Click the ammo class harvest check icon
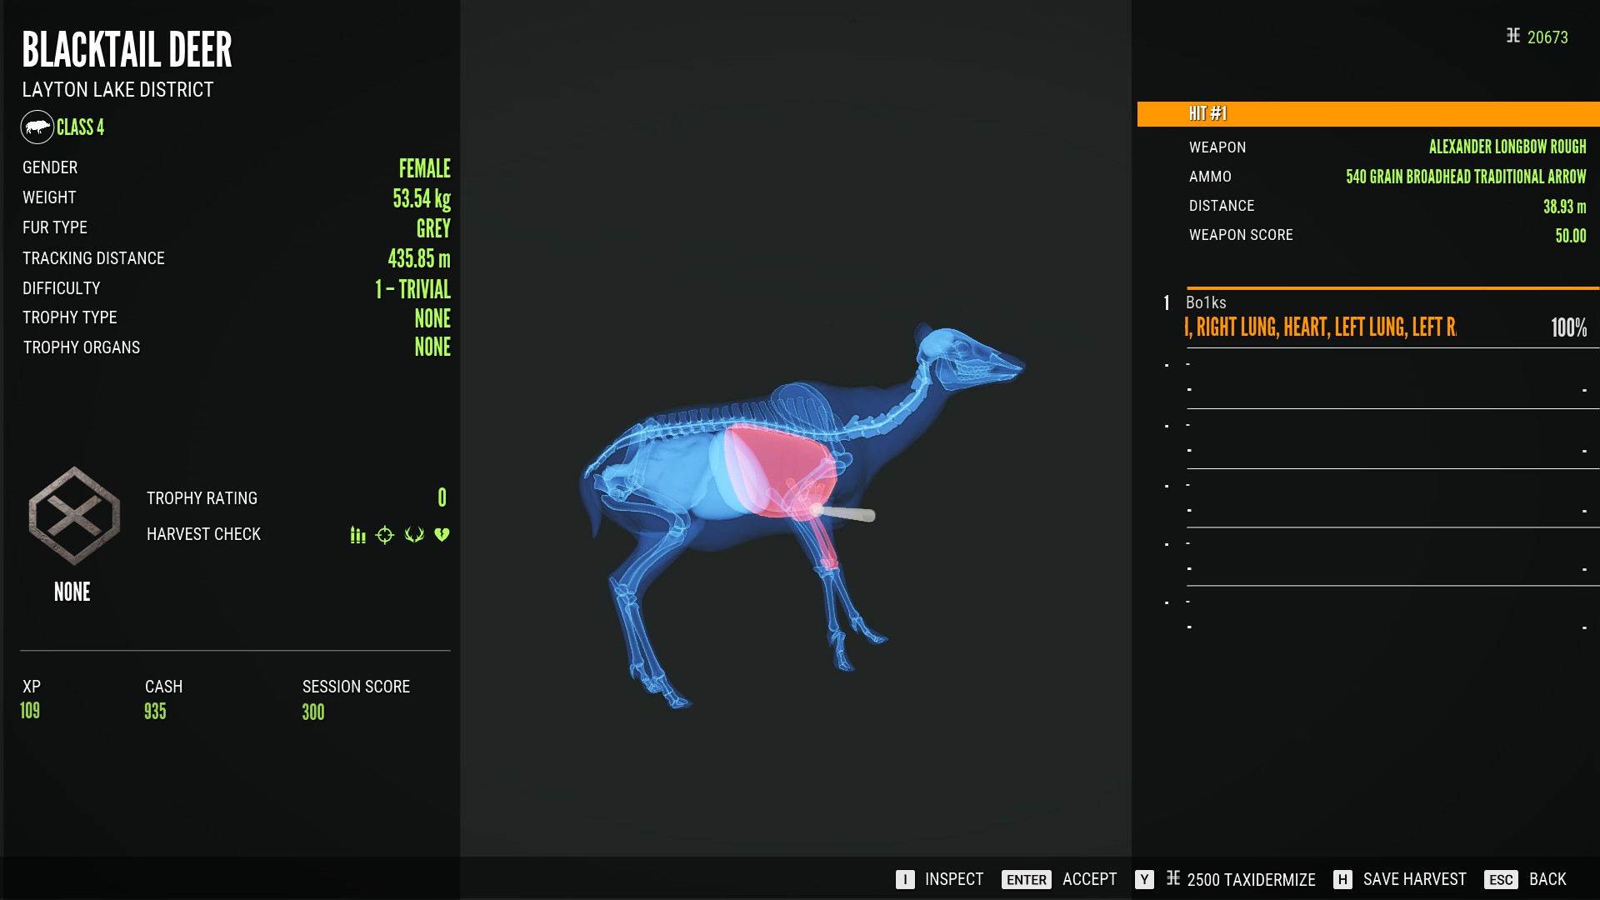The height and width of the screenshot is (900, 1600). [x=357, y=535]
